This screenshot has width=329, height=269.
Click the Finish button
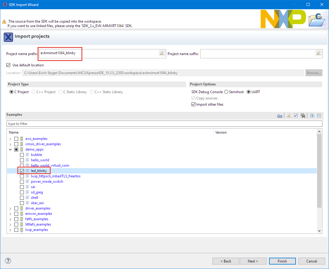pyautogui.click(x=282, y=261)
